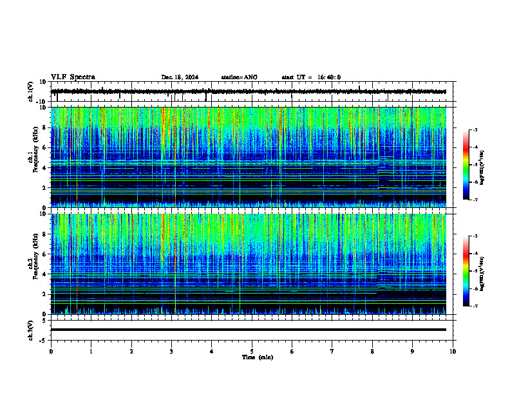
Task: Click the "ch.1(V)" waveform axis label
Action: (30, 91)
